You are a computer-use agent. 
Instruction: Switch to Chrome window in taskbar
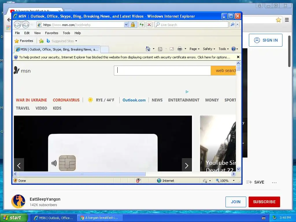click(100, 218)
